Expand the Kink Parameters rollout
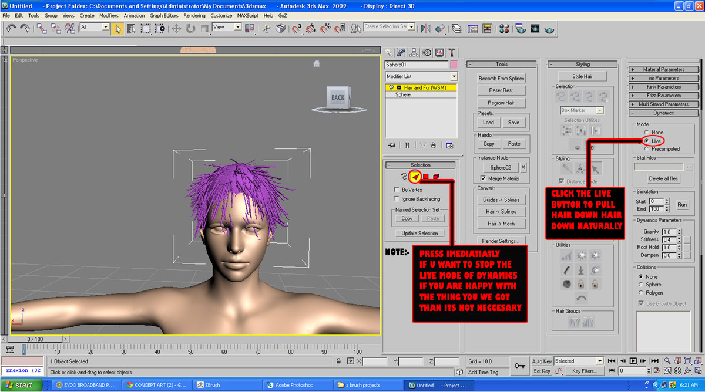 pyautogui.click(x=632, y=87)
